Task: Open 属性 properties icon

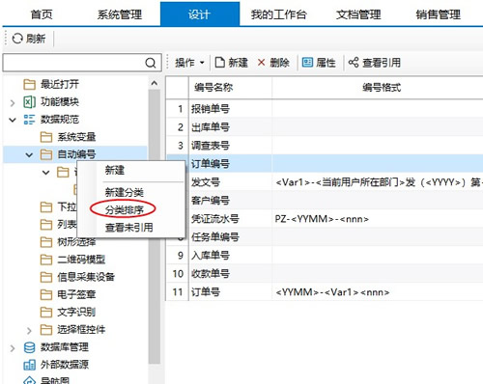Action: tap(307, 63)
